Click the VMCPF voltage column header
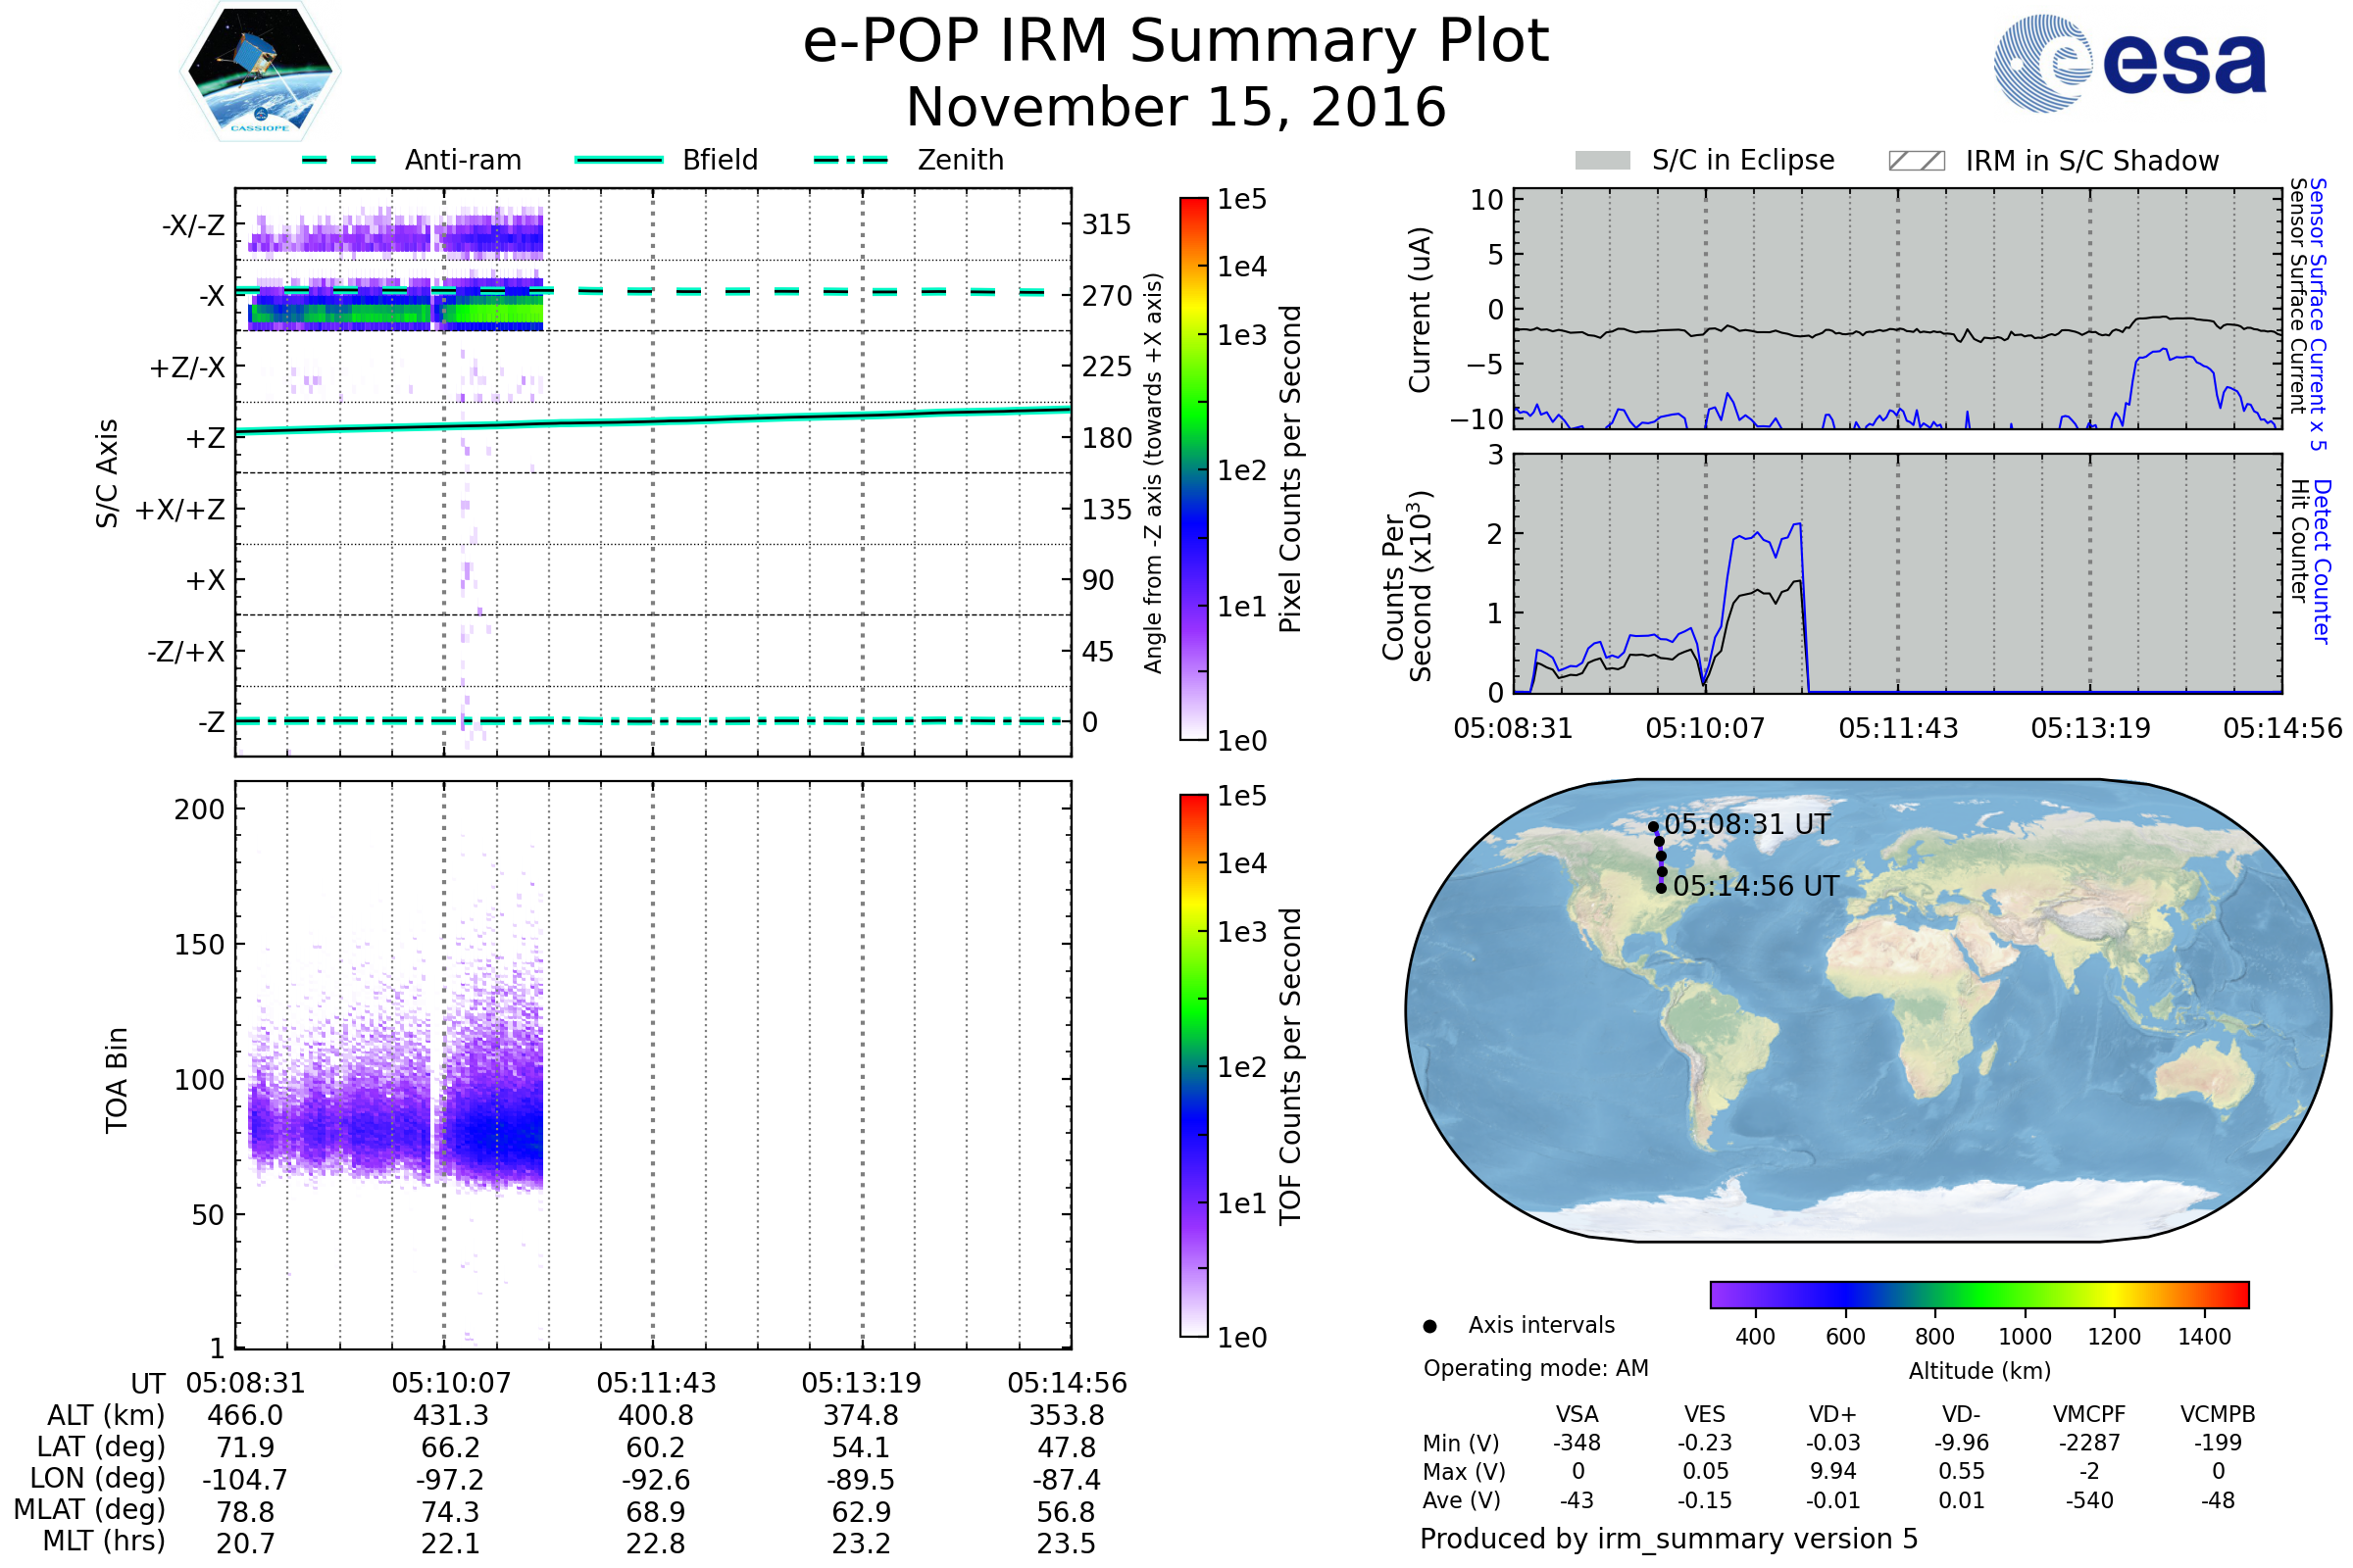 [x=2089, y=1414]
